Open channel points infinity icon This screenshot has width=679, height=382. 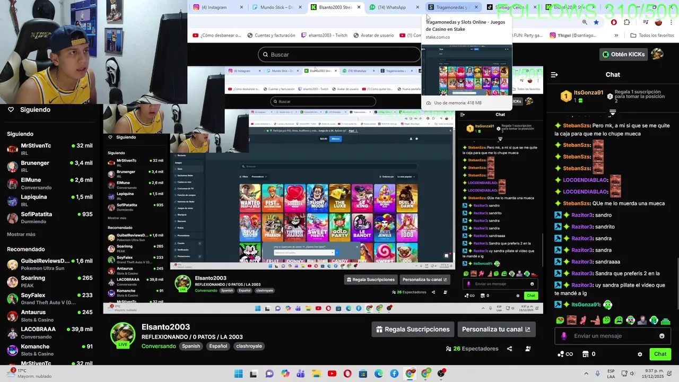(x=565, y=354)
